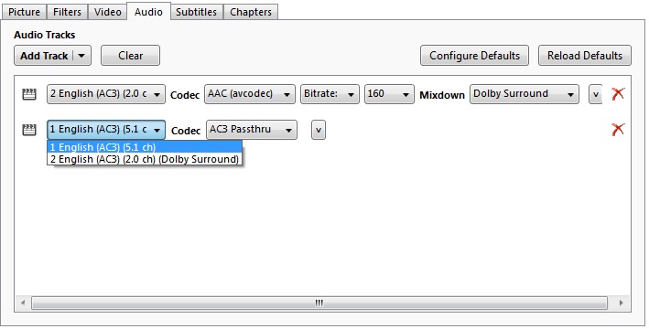Click the Codec label beside AAC (avcodec)
Image resolution: width=649 pixels, height=329 pixels.
click(185, 95)
